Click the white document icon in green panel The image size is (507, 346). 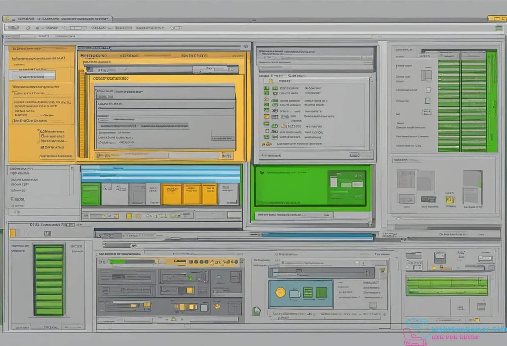point(333,182)
